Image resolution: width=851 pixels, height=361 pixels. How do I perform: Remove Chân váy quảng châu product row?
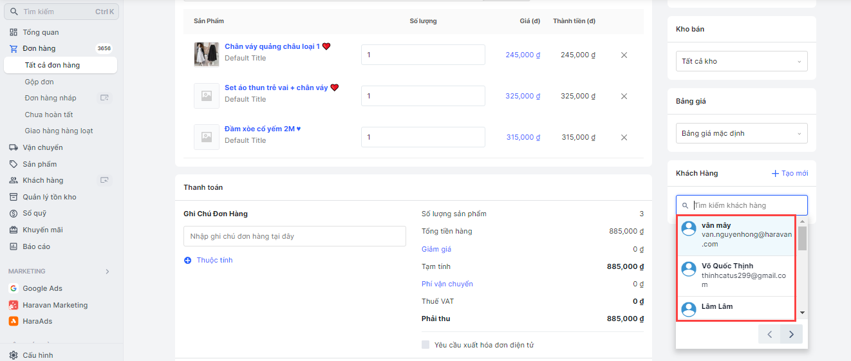point(624,55)
